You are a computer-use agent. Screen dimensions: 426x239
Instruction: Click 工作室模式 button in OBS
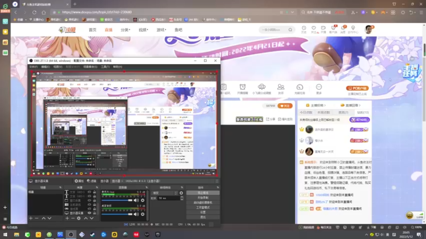tap(203, 208)
